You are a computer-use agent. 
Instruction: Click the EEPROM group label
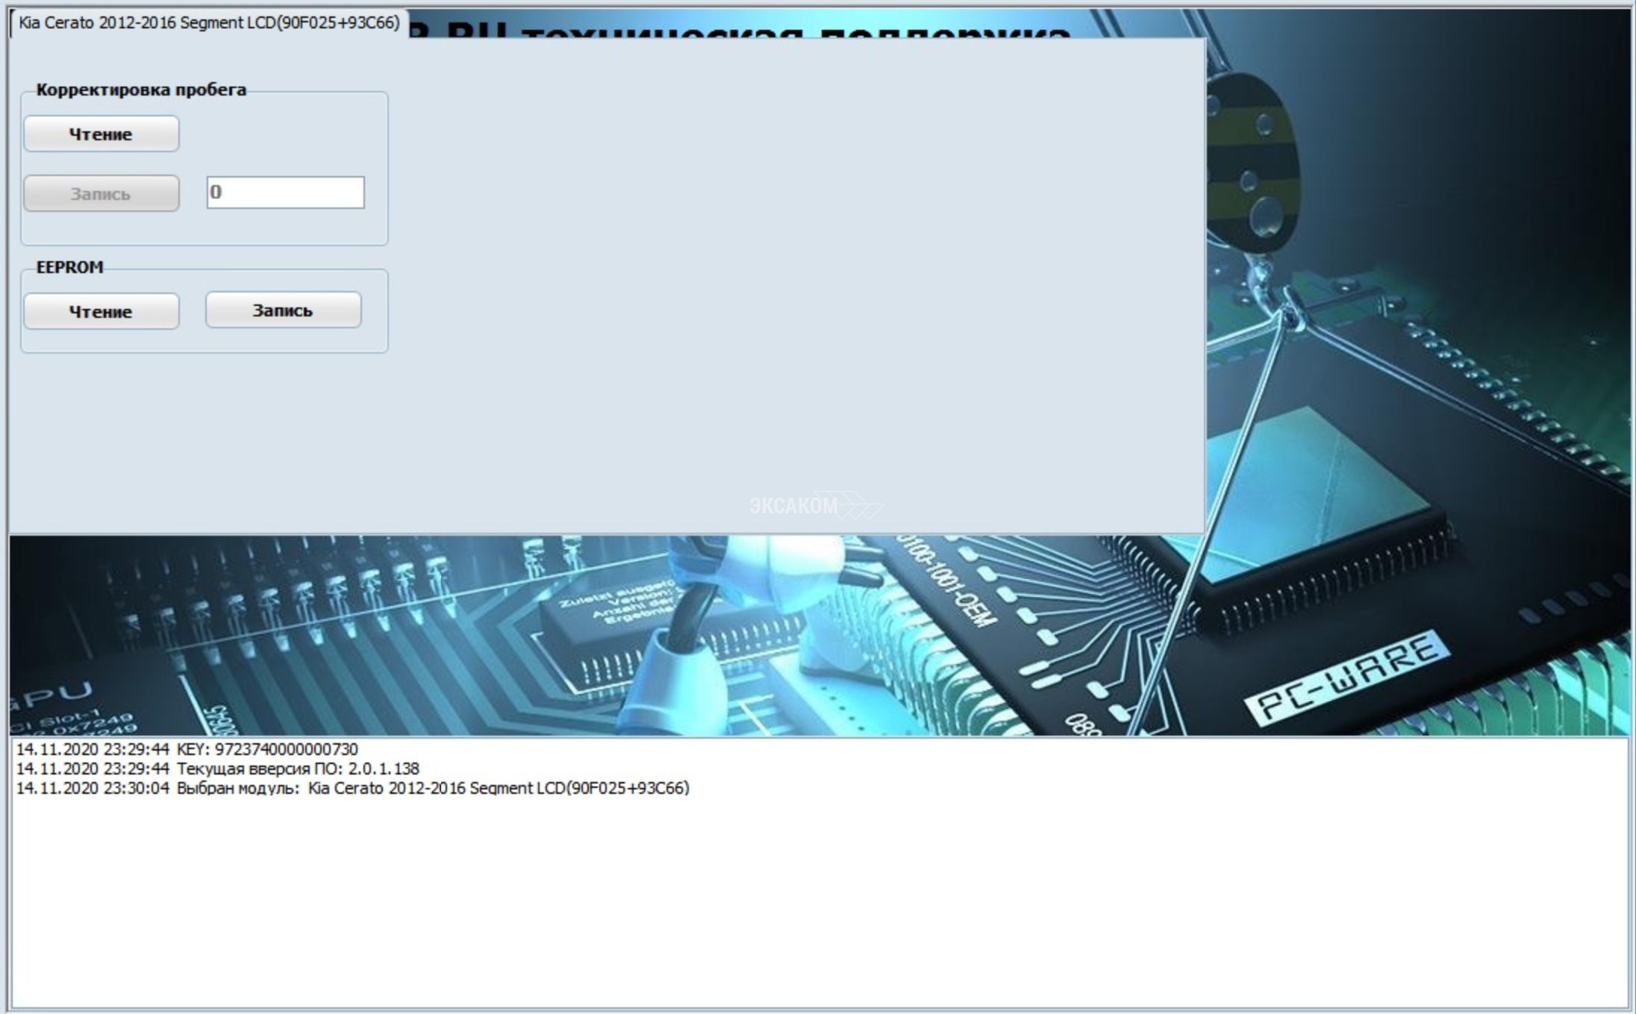69,267
